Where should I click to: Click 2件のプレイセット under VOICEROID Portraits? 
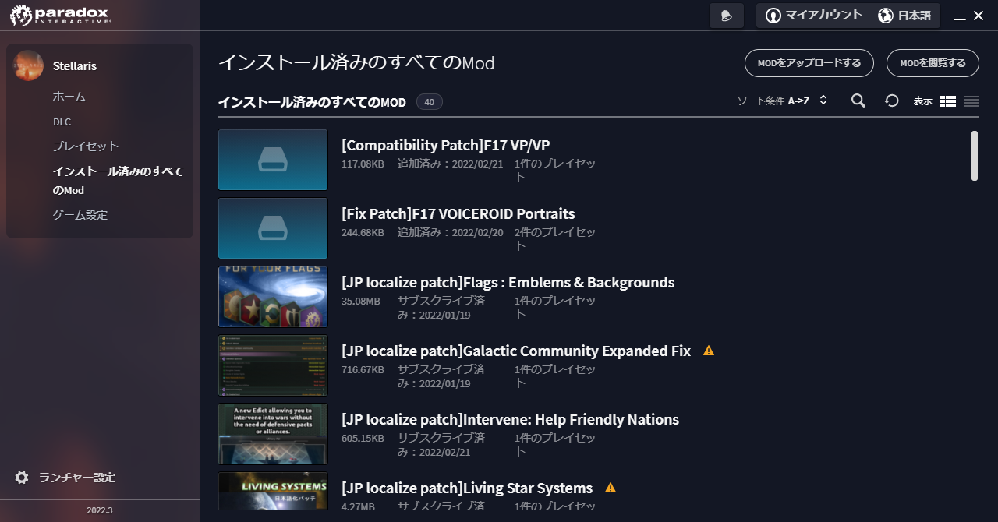point(555,238)
